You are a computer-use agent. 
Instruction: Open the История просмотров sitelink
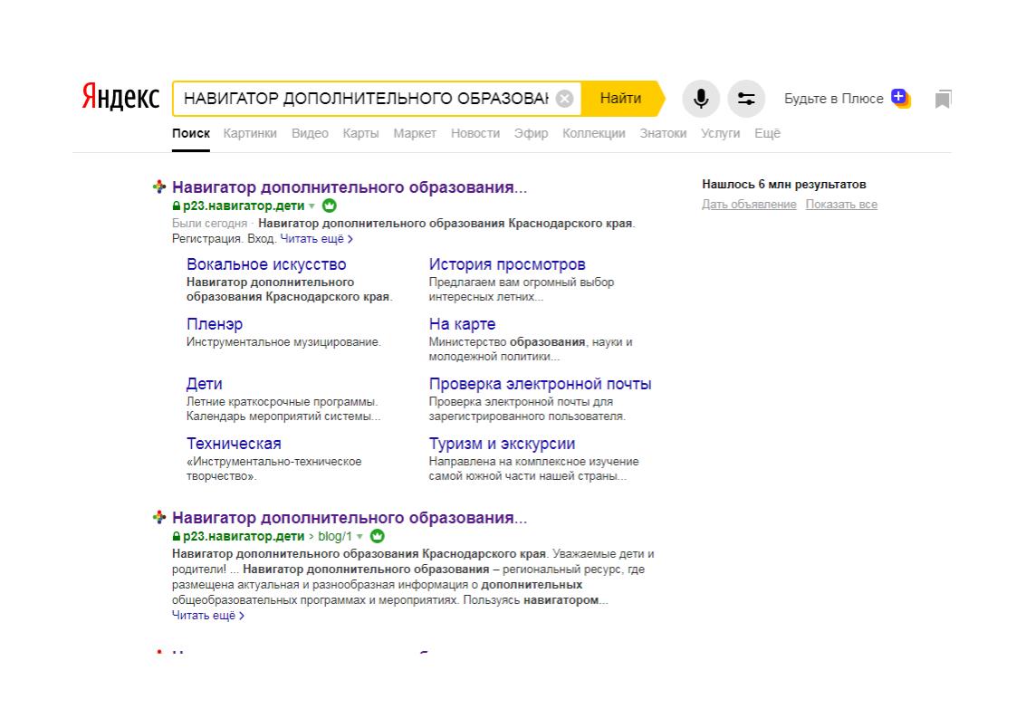coord(507,264)
